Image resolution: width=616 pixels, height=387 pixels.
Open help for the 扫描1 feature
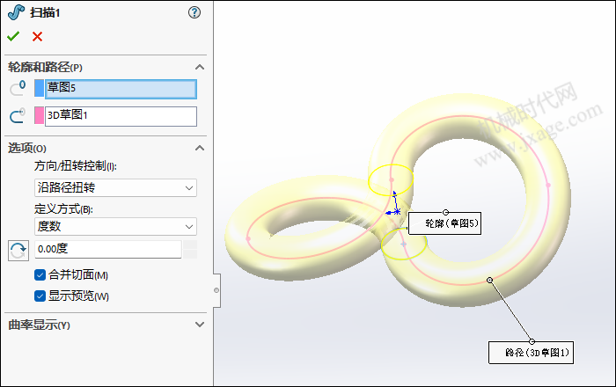tap(194, 12)
